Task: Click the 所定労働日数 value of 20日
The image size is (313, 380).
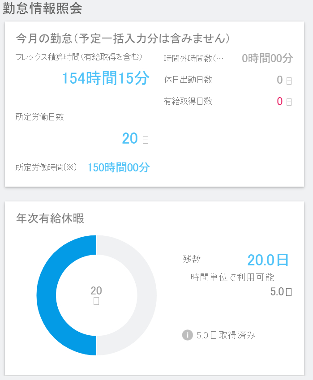Action: point(135,138)
